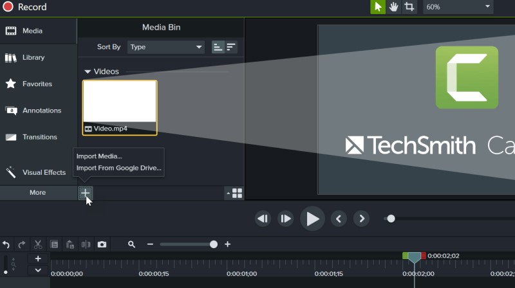The height and width of the screenshot is (288, 515).
Task: Zoom in timeline with plus button
Action: point(228,244)
